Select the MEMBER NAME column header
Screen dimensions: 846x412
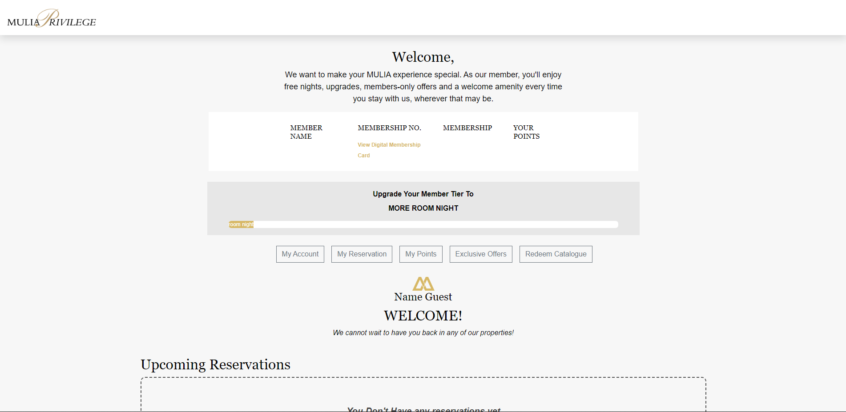point(306,132)
